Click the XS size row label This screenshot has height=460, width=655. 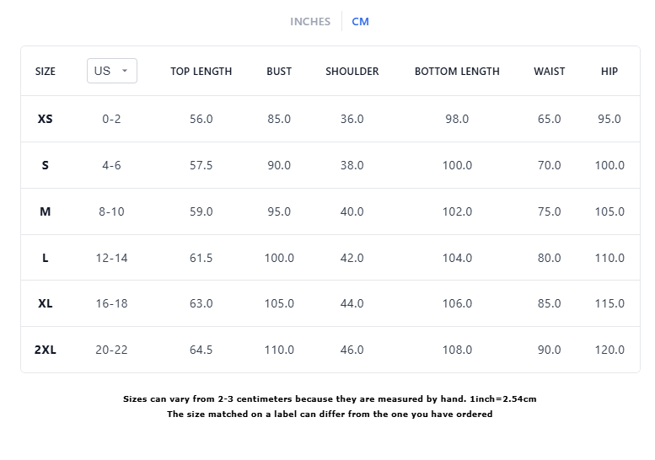(x=46, y=120)
